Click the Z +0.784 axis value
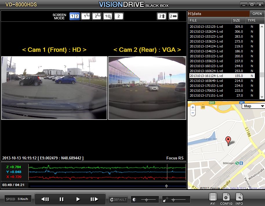 coord(14,167)
